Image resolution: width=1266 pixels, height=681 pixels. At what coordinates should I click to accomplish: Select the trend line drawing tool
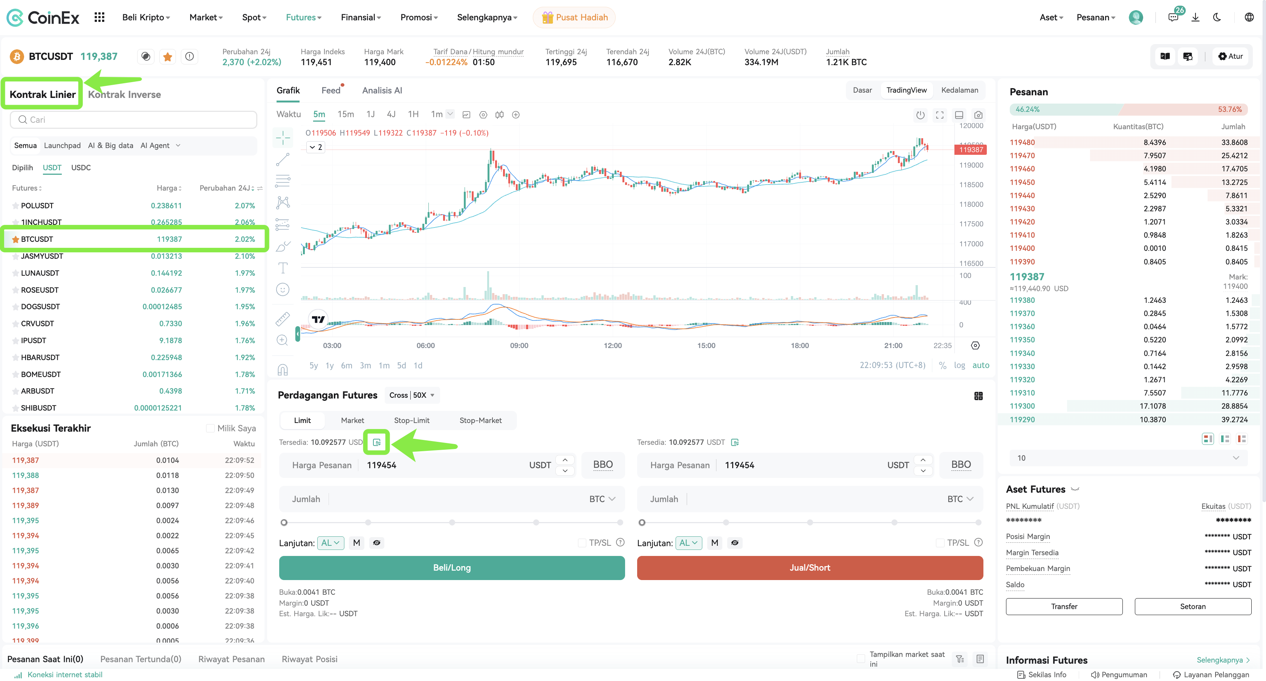pos(283,159)
